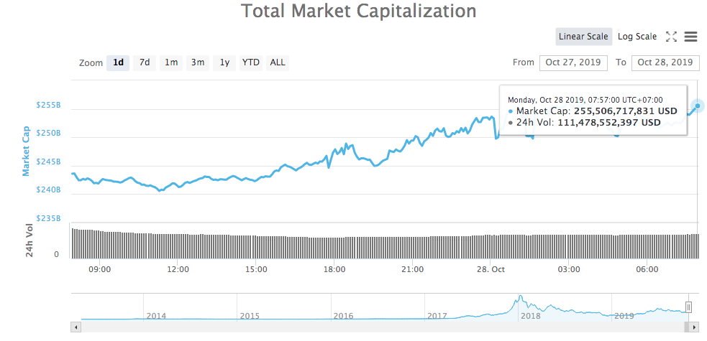Click the scrollbar right arrow

(x=694, y=327)
